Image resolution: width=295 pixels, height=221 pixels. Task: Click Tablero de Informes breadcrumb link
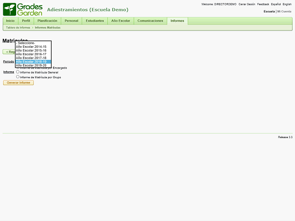pyautogui.click(x=18, y=28)
